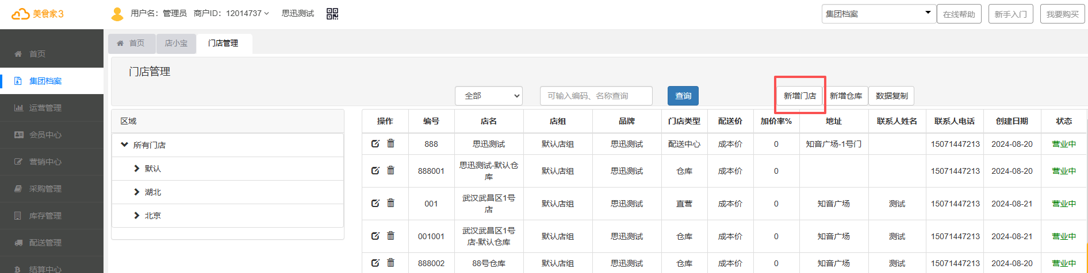Click the edit icon for store 888
1088x273 pixels.
click(376, 143)
